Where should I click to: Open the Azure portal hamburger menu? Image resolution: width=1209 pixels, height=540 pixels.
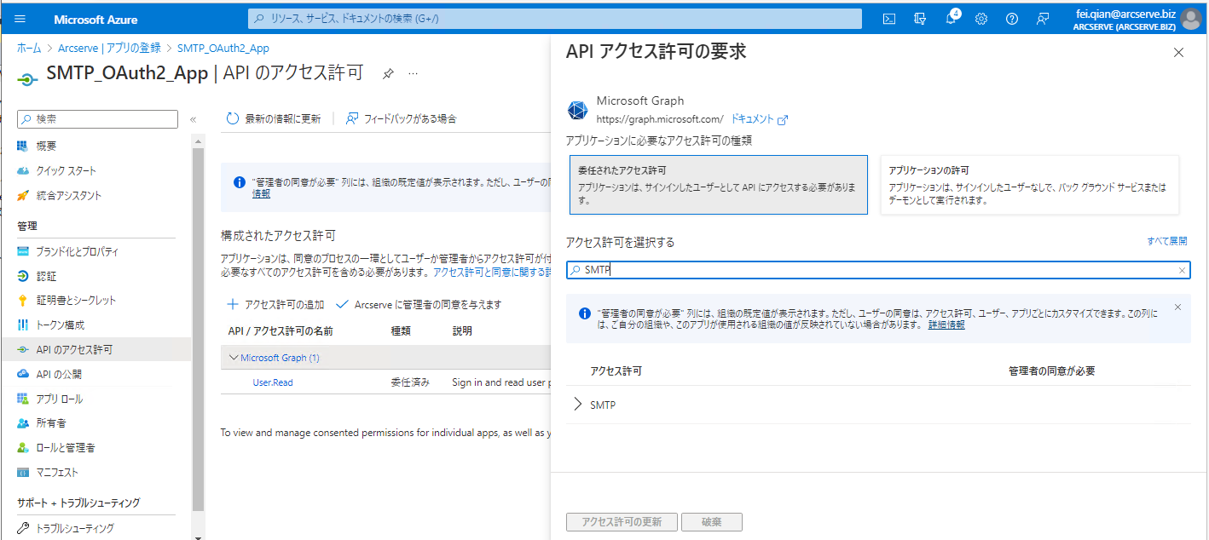(20, 19)
